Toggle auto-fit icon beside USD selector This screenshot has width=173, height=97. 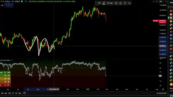[x=157, y=2]
